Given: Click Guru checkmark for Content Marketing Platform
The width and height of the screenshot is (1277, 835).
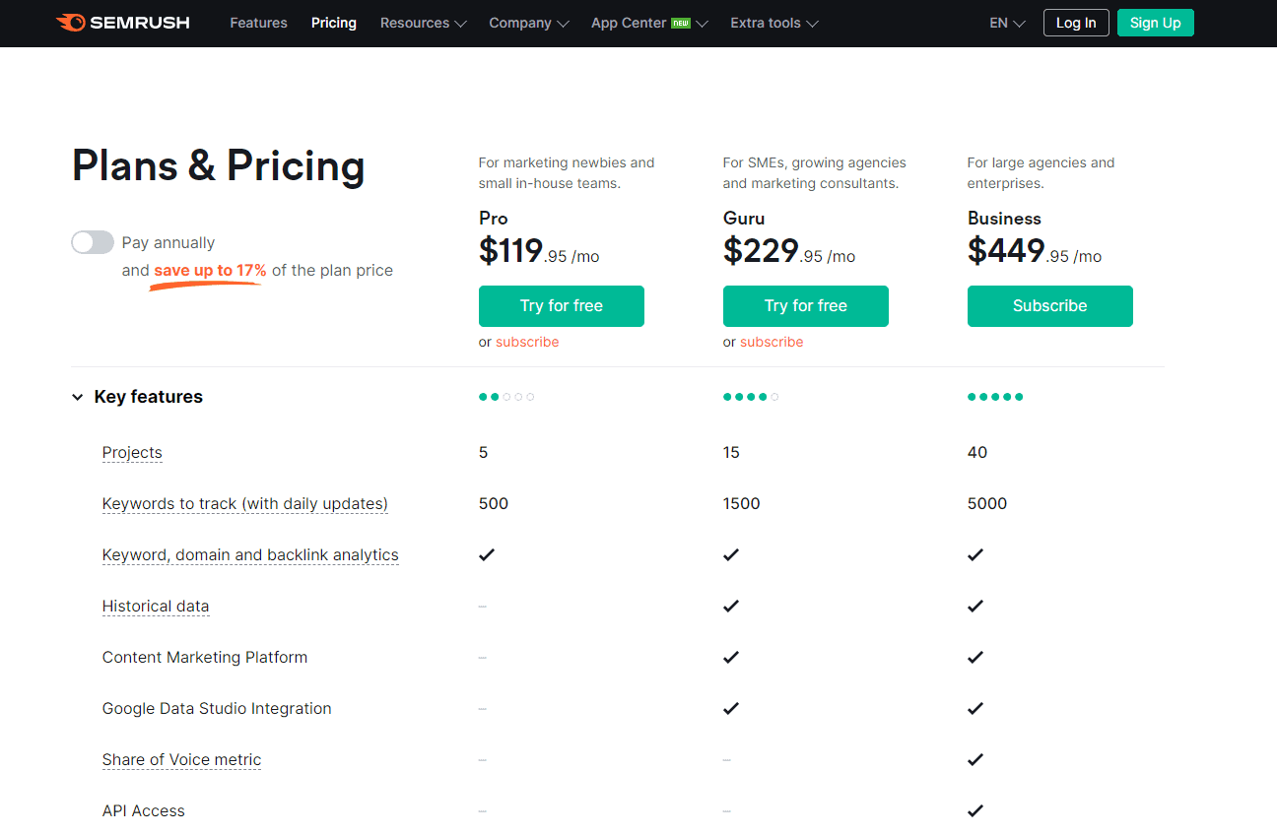Looking at the screenshot, I should (x=731, y=657).
